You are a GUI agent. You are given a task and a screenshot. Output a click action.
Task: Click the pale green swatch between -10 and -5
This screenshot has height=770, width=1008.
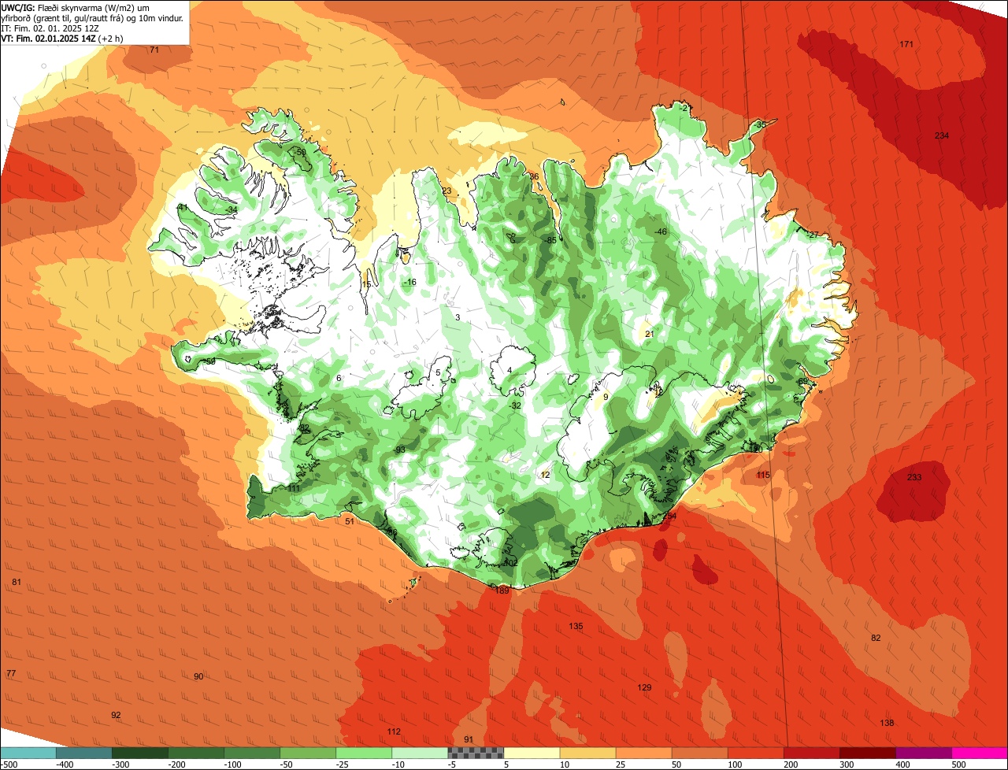click(421, 753)
